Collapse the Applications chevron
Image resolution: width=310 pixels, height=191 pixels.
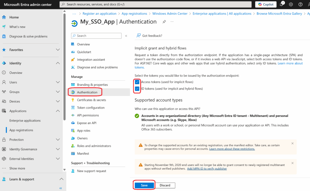(x=58, y=111)
